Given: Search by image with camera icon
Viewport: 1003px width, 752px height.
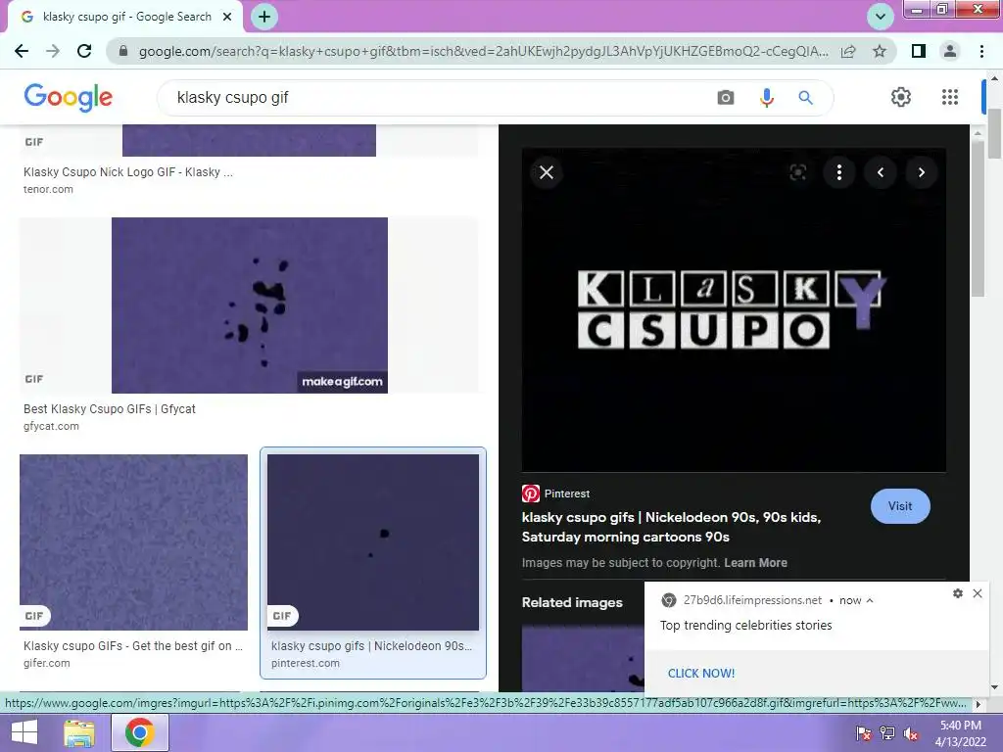Looking at the screenshot, I should pos(726,98).
